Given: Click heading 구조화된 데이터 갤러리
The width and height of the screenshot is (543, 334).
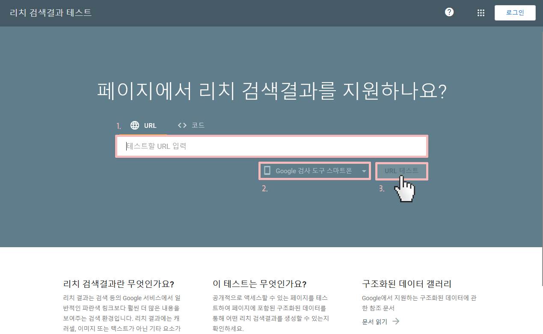Looking at the screenshot, I should (x=407, y=284).
